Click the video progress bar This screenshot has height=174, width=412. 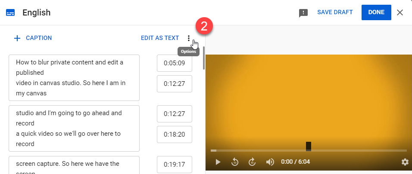pos(309,150)
